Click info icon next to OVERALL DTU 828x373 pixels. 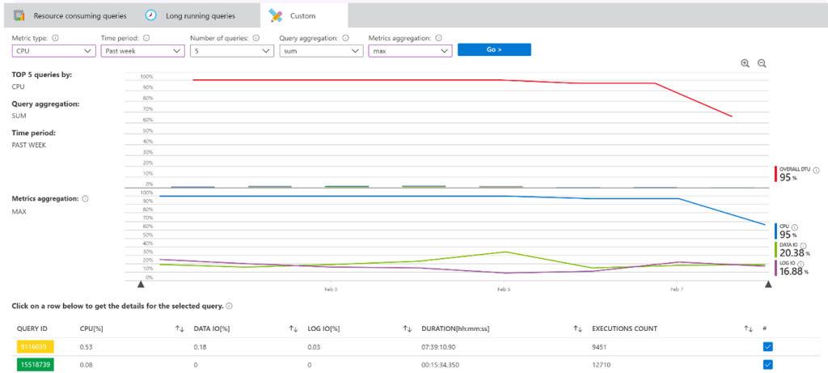point(817,170)
